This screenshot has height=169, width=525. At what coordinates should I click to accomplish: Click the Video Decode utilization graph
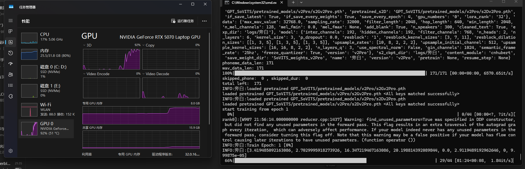[171, 88]
